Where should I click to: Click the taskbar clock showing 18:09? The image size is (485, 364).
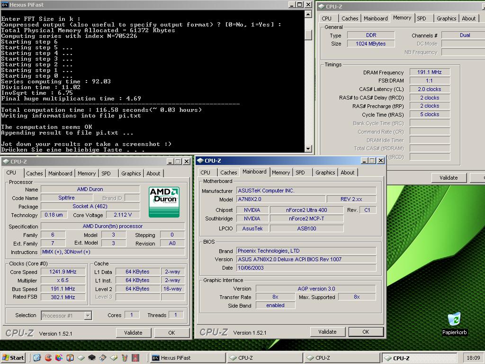(x=473, y=358)
